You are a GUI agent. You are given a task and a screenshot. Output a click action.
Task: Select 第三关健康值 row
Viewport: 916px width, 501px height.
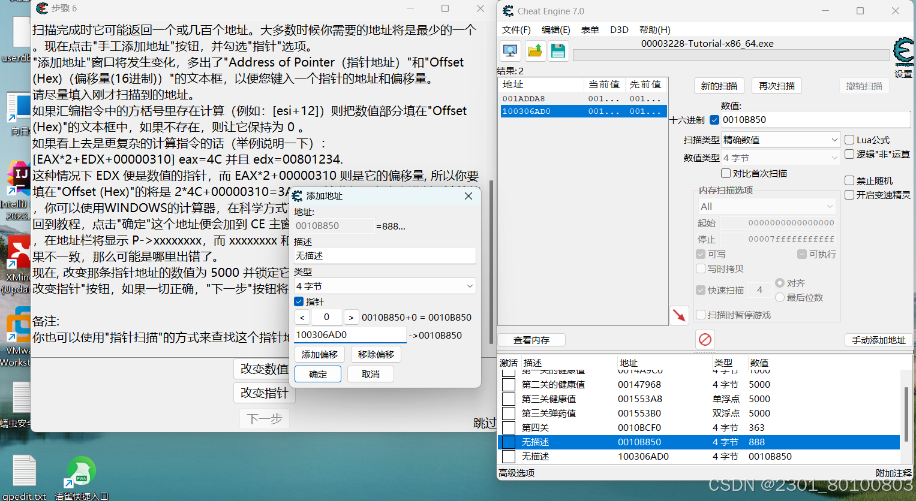[x=699, y=399]
